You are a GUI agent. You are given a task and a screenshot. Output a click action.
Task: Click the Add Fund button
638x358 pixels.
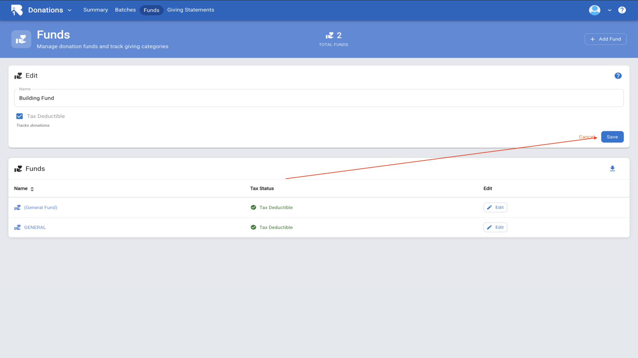pyautogui.click(x=605, y=39)
